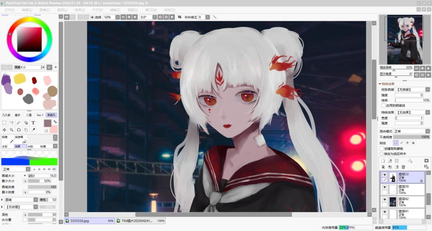432x231 pixels.
Task: Merge layer down icon
Action: (383, 167)
